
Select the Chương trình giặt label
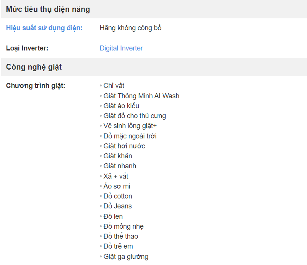pos(36,86)
